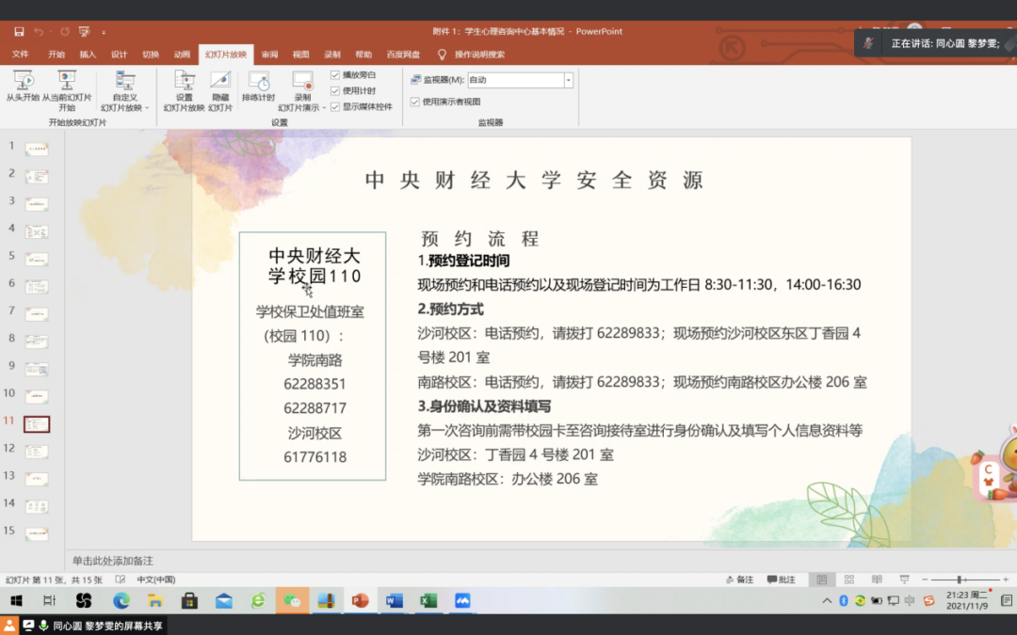Click the Redo icon in quick access toolbar

(x=65, y=31)
